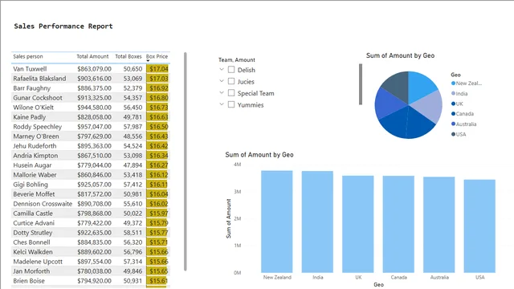Select the Van Tuxwell row name
Image resolution: width=514 pixels, height=289 pixels.
coord(30,69)
